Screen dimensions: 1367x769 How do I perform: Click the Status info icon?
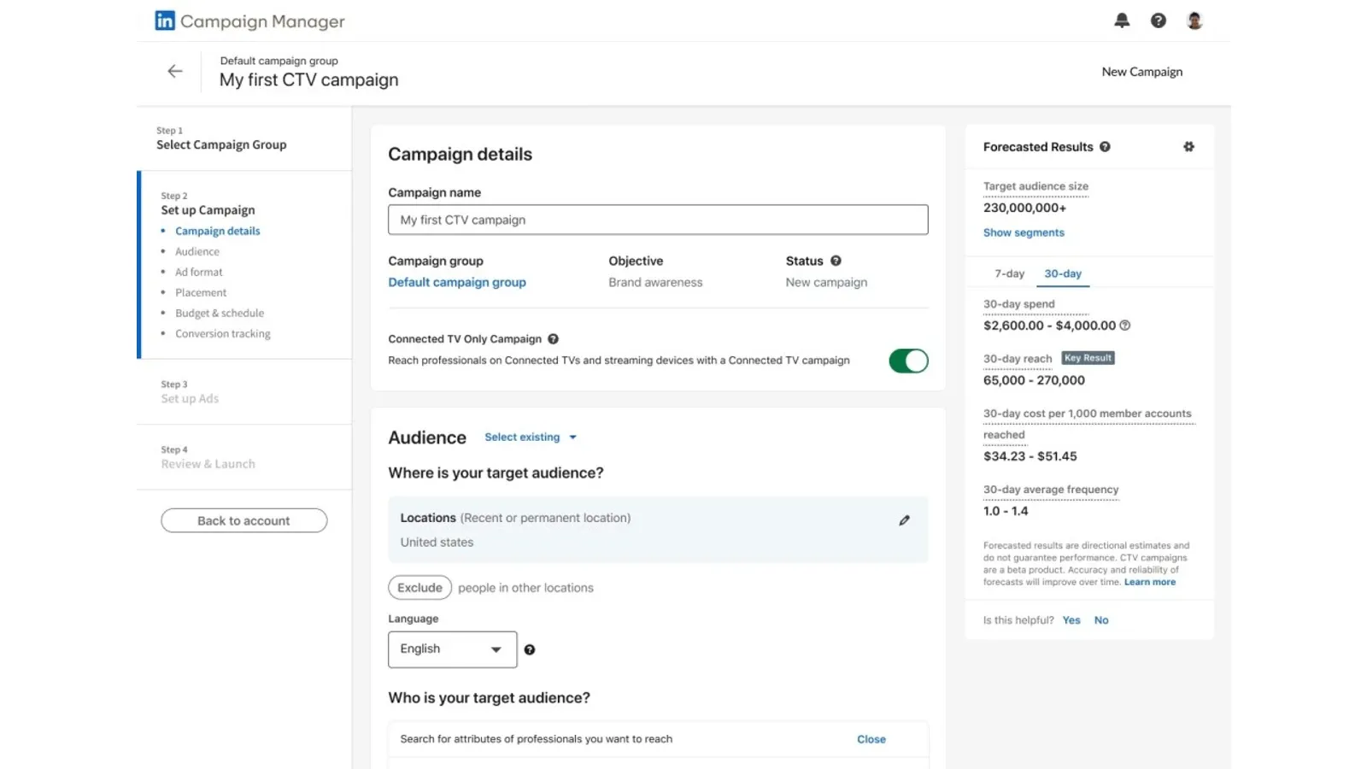(x=836, y=261)
